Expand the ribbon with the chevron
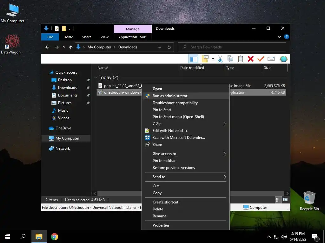Viewport: 325px width, 243px height. coord(279,37)
